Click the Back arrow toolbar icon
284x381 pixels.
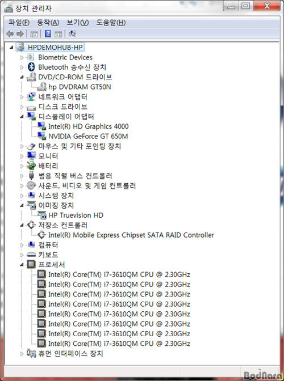tap(10, 34)
